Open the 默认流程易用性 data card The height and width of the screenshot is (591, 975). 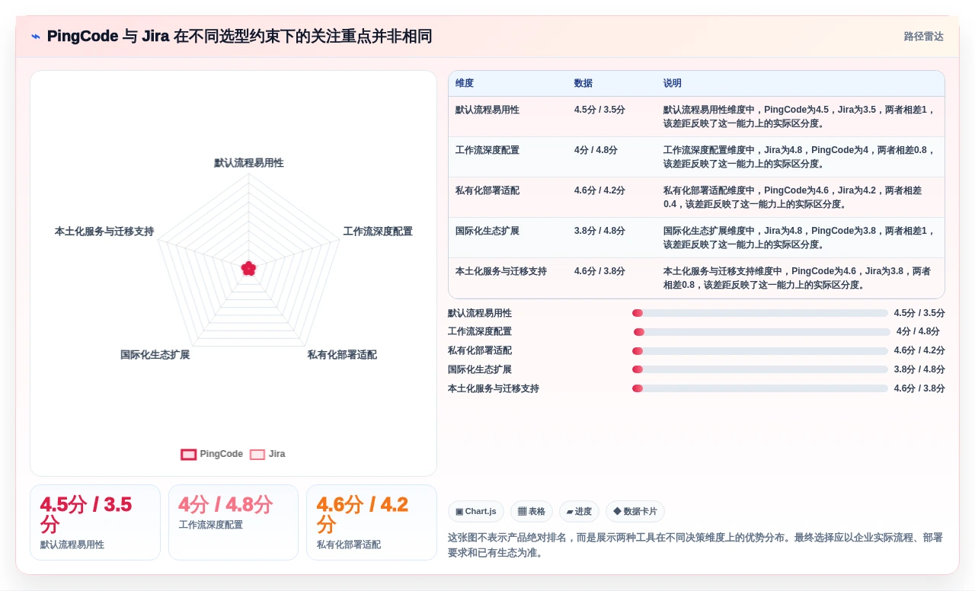tap(95, 522)
